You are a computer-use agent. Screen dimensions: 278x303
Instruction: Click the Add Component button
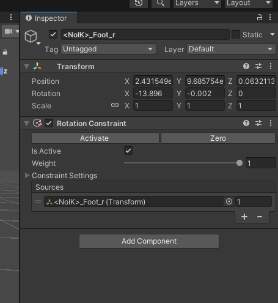pyautogui.click(x=149, y=241)
